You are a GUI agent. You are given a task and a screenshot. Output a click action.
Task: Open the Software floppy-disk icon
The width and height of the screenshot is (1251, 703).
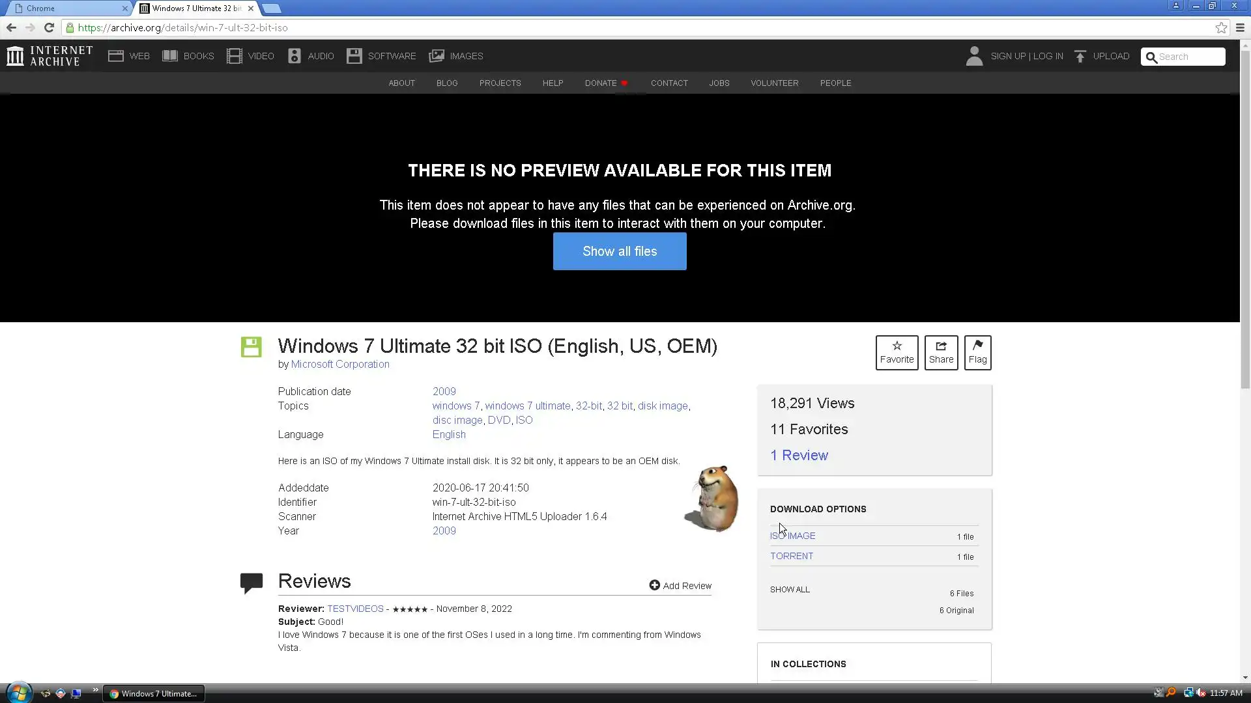(x=354, y=56)
